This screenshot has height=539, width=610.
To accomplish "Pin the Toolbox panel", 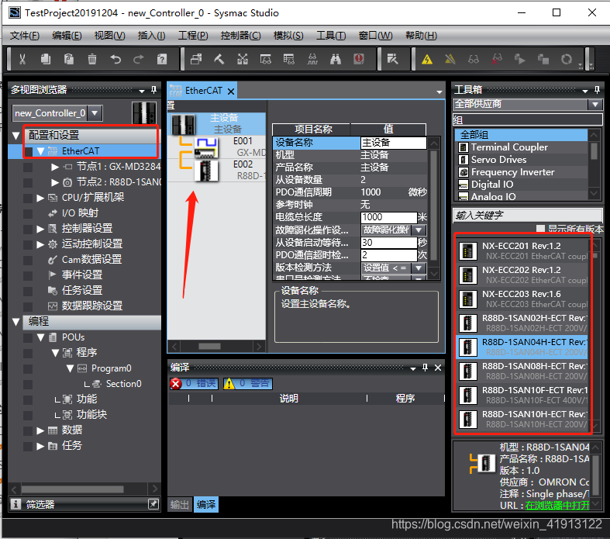I will [597, 90].
